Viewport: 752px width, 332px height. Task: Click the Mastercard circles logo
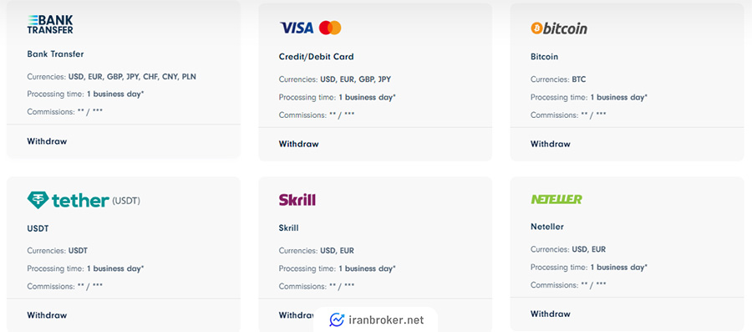click(x=330, y=28)
